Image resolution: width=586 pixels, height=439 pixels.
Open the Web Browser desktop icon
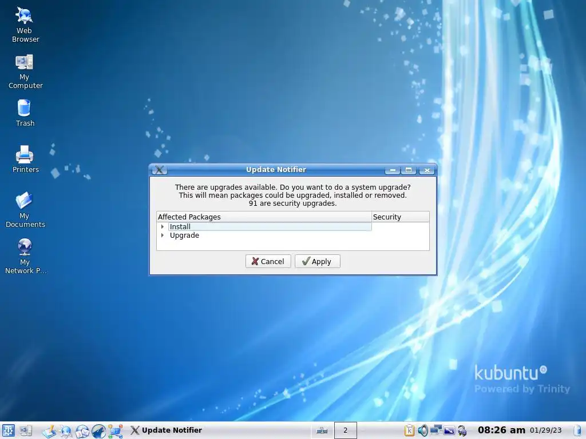[x=24, y=24]
